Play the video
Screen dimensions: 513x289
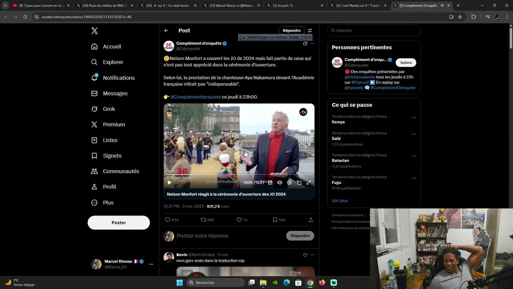click(170, 183)
